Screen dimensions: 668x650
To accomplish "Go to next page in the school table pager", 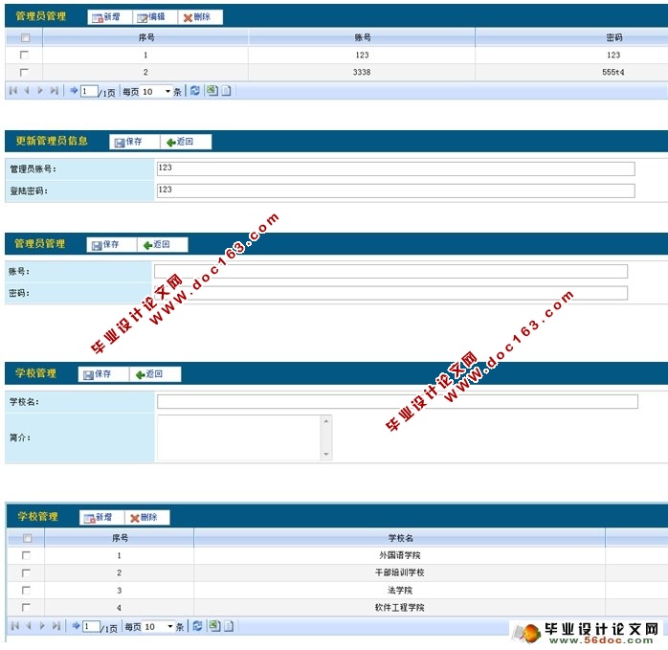I will 42,626.
